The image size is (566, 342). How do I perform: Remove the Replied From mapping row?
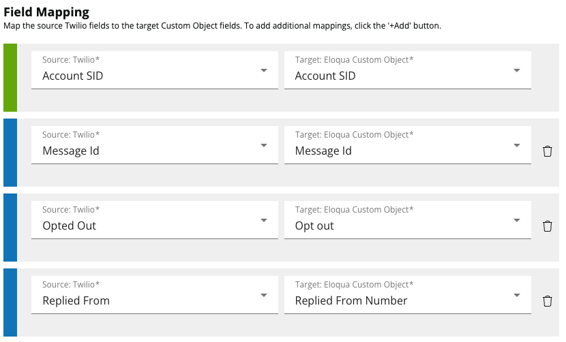click(x=547, y=301)
